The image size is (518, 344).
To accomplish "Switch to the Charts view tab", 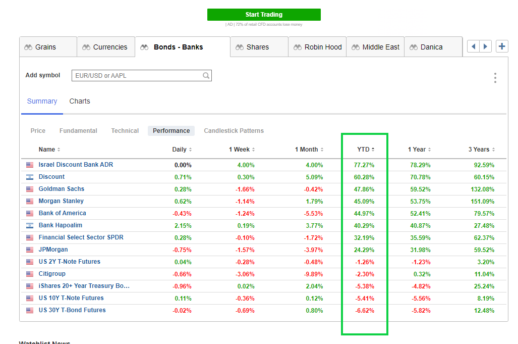I will (80, 101).
